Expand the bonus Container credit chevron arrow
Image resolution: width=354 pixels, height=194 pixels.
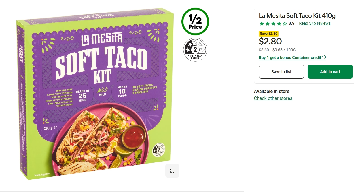point(325,57)
